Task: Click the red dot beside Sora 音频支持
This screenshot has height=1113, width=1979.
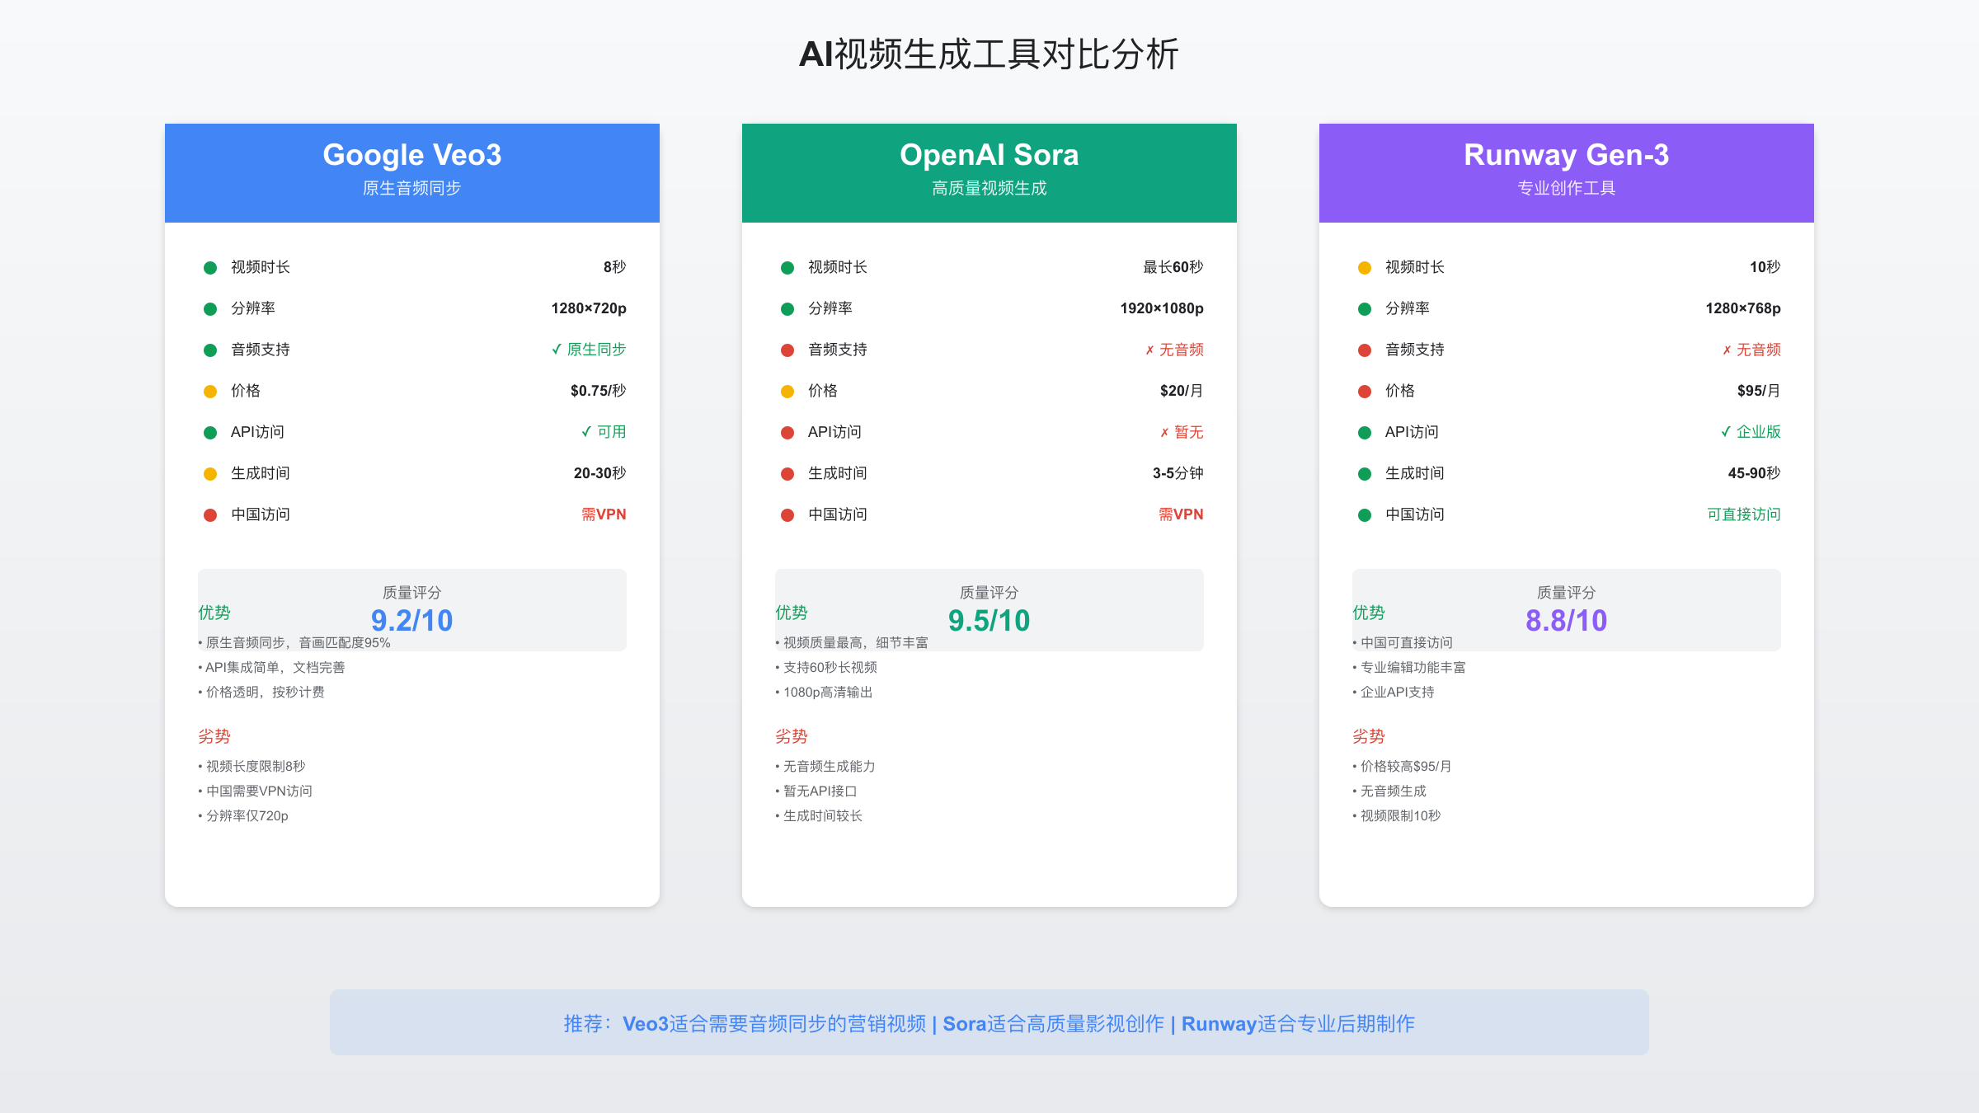Action: click(x=787, y=350)
